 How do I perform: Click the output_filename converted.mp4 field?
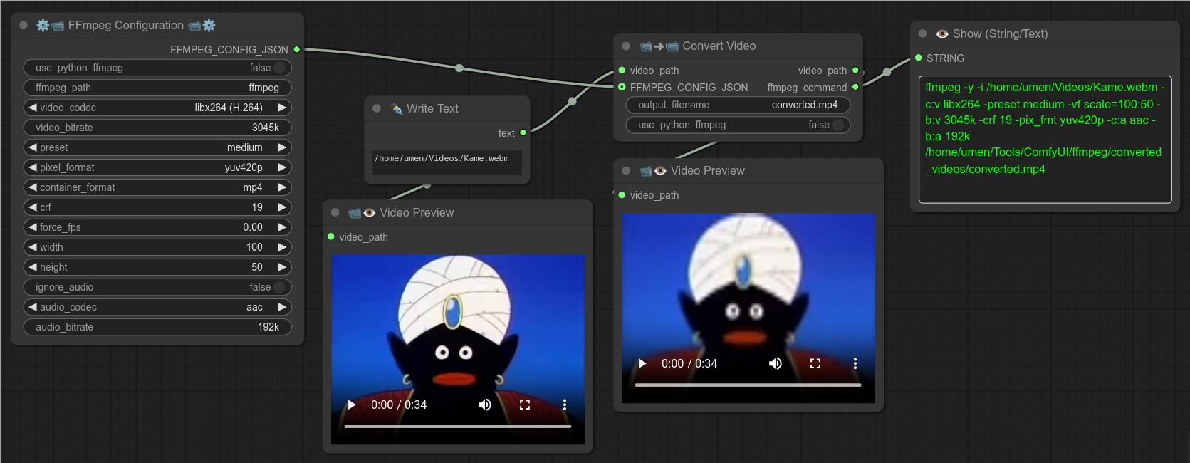pos(738,105)
